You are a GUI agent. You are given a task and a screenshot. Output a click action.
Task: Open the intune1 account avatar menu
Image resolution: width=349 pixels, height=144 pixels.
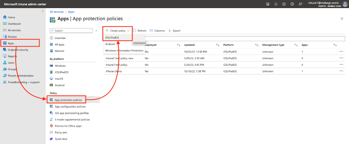click(x=344, y=4)
